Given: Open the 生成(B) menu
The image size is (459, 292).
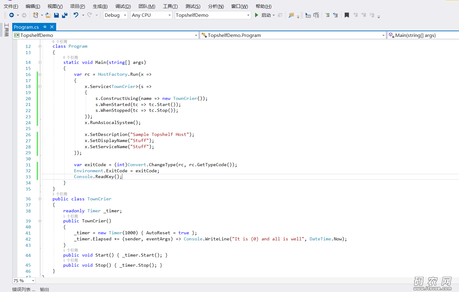Looking at the screenshot, I should 100,6.
